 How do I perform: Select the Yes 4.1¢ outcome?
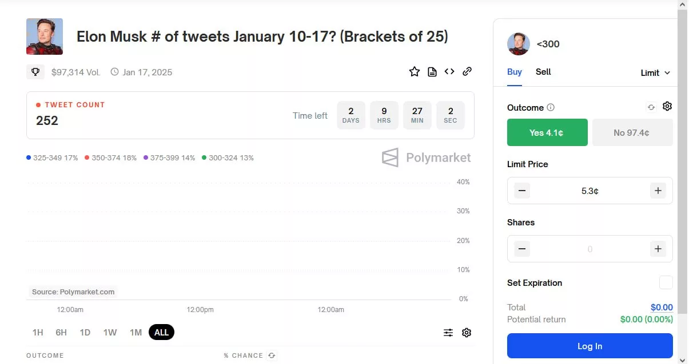(x=547, y=132)
